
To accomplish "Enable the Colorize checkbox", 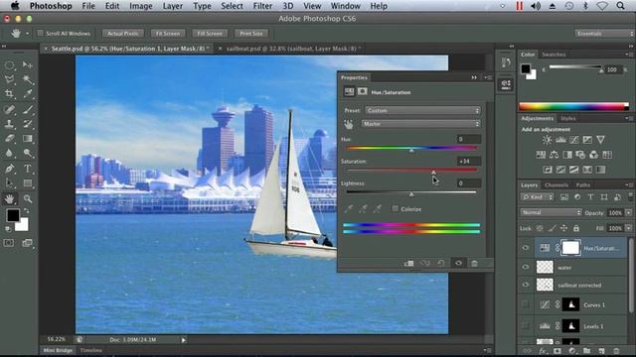I will coord(395,209).
